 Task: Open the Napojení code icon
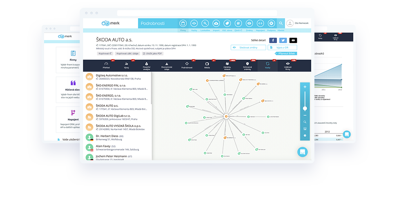pyautogui.click(x=260, y=23)
